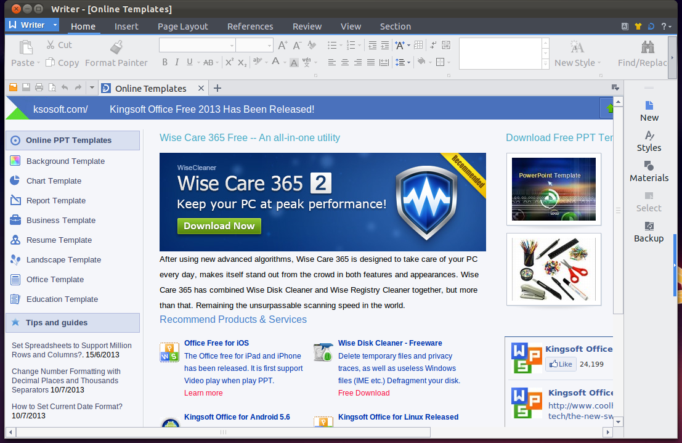
Task: Open Print Preview from quick access toolbar
Action: 52,87
